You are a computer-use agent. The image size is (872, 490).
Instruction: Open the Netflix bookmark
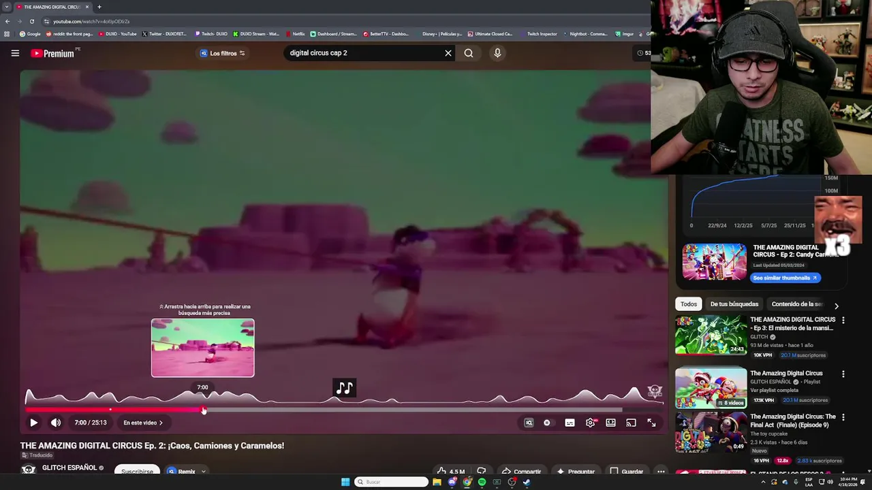(x=295, y=33)
